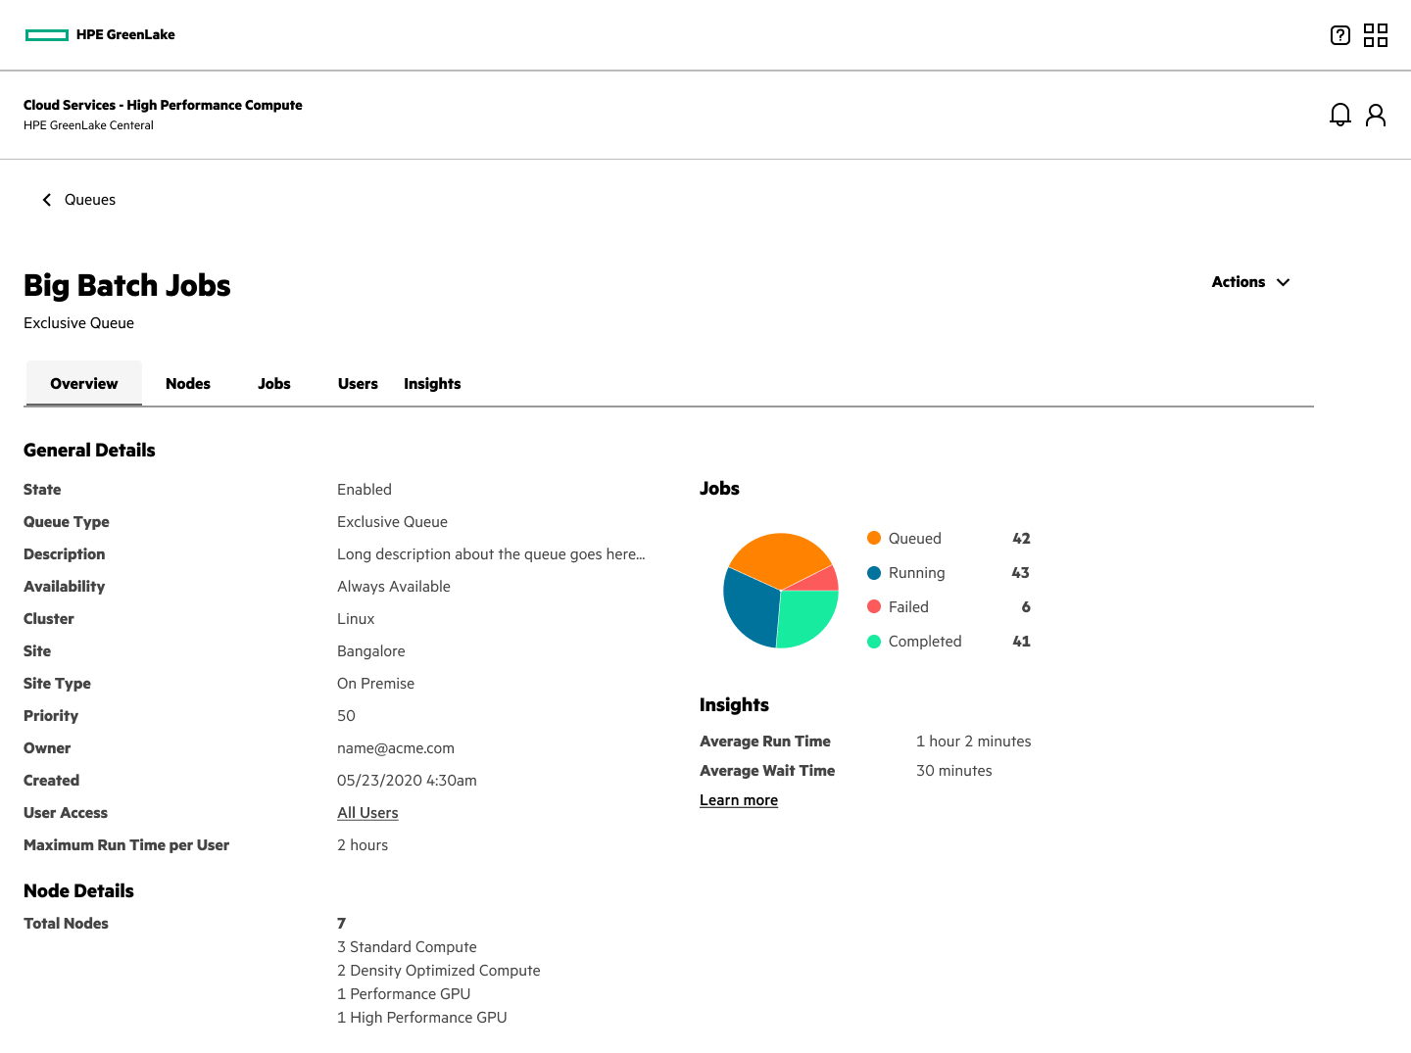Click the Always Available value
The height and width of the screenshot is (1053, 1411).
point(394,587)
